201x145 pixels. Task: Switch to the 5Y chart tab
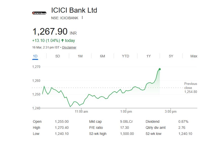point(171,56)
